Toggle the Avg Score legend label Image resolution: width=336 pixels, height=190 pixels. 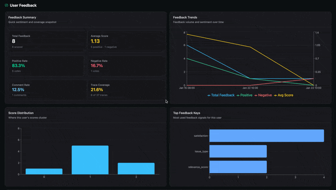(285, 95)
